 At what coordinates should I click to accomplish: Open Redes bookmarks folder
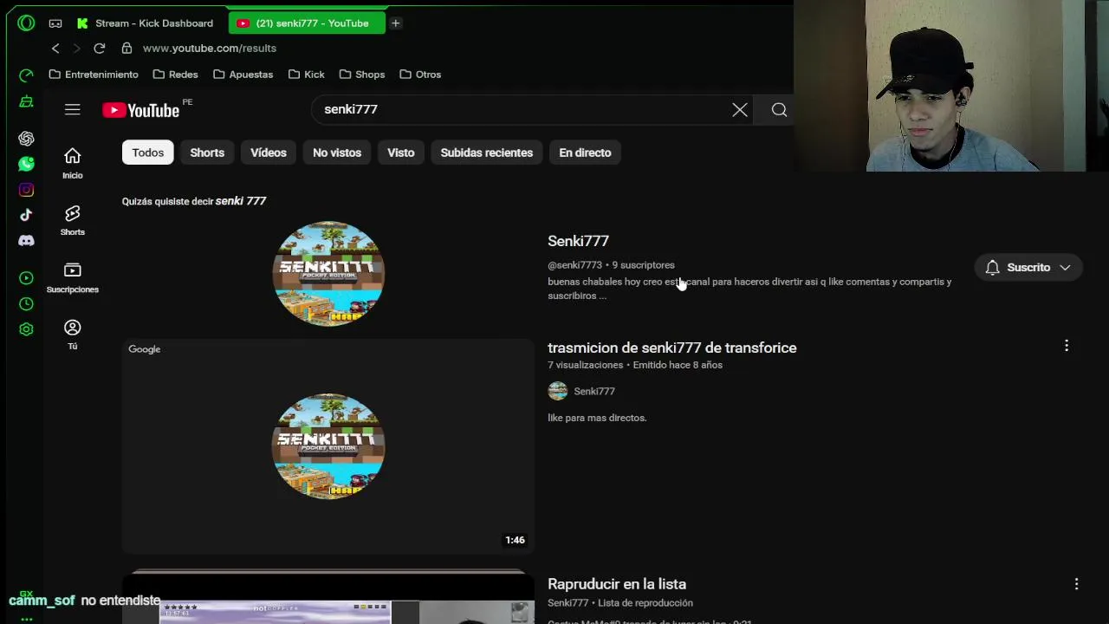tap(175, 75)
